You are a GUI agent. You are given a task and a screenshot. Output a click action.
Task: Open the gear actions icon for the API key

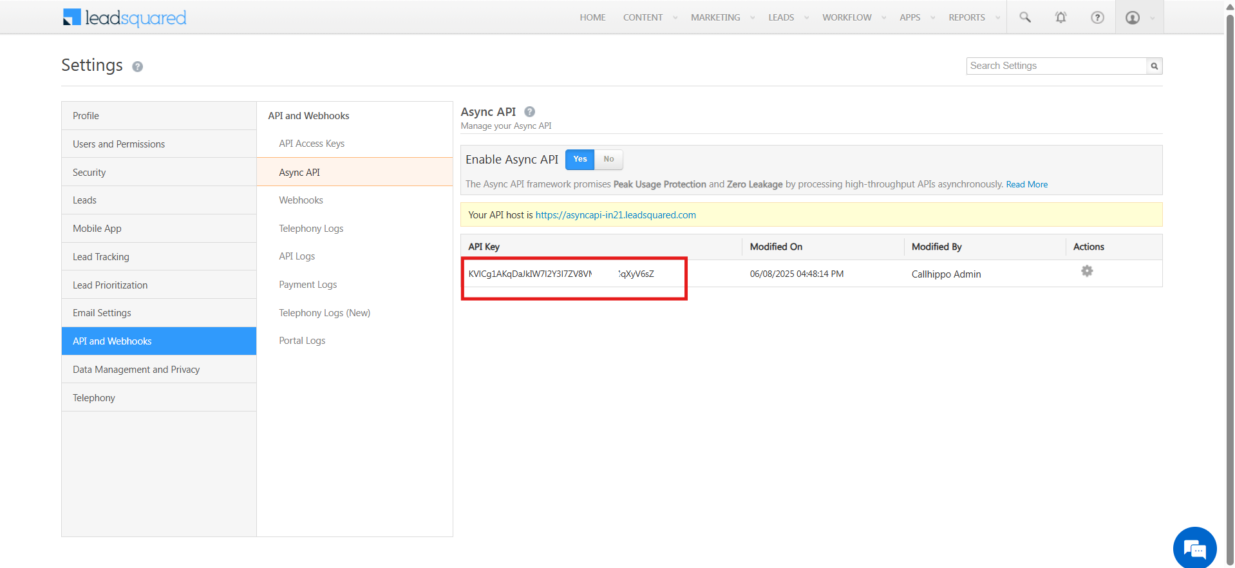[1087, 271]
